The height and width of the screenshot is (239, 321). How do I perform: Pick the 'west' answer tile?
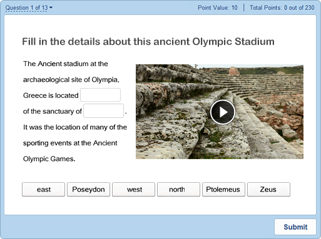coord(133,190)
